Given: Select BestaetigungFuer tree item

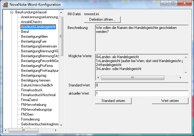Looking at the screenshot, I should pos(34,41).
